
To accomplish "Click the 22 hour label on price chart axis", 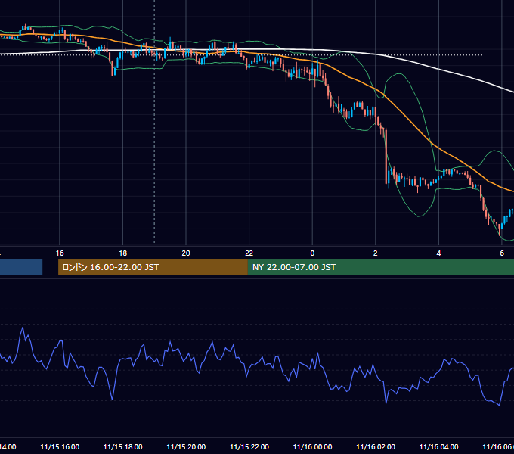I will click(249, 253).
